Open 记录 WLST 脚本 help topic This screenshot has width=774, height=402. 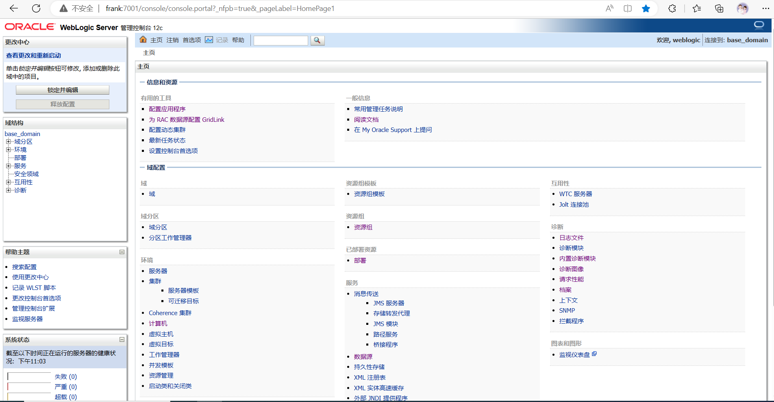tap(34, 287)
